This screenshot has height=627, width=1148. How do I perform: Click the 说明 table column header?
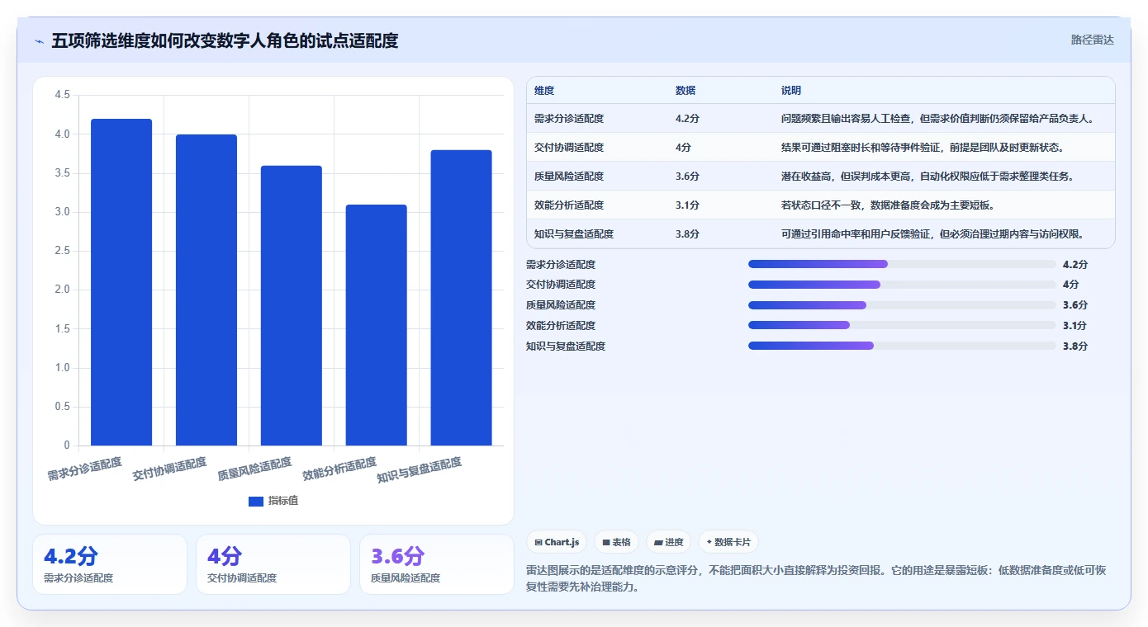(x=791, y=91)
